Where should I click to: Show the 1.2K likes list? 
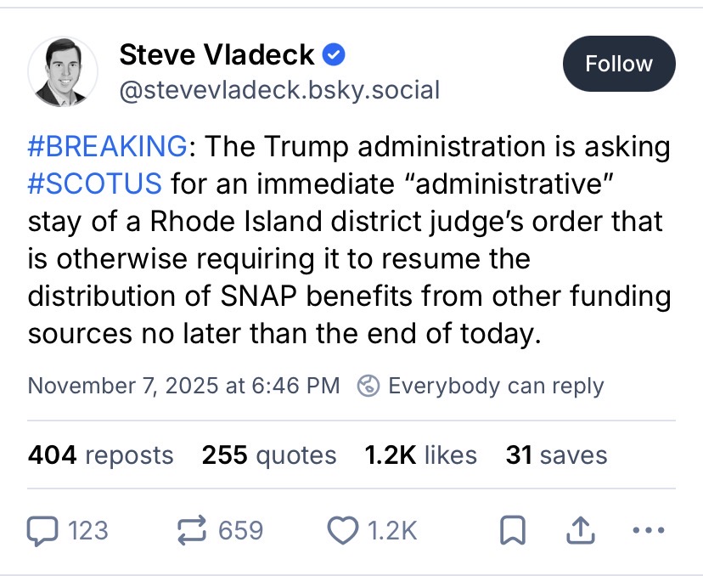point(420,455)
